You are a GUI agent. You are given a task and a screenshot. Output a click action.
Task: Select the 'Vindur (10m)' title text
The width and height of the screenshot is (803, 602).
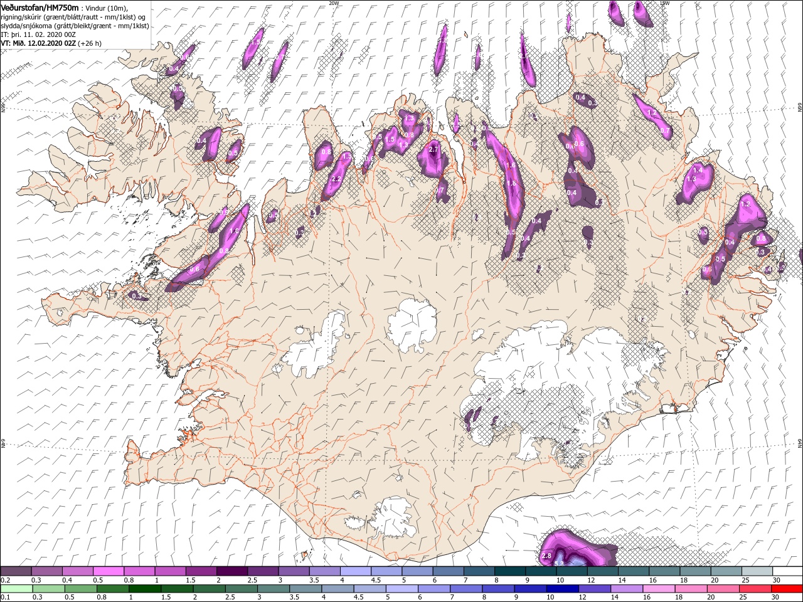(105, 8)
